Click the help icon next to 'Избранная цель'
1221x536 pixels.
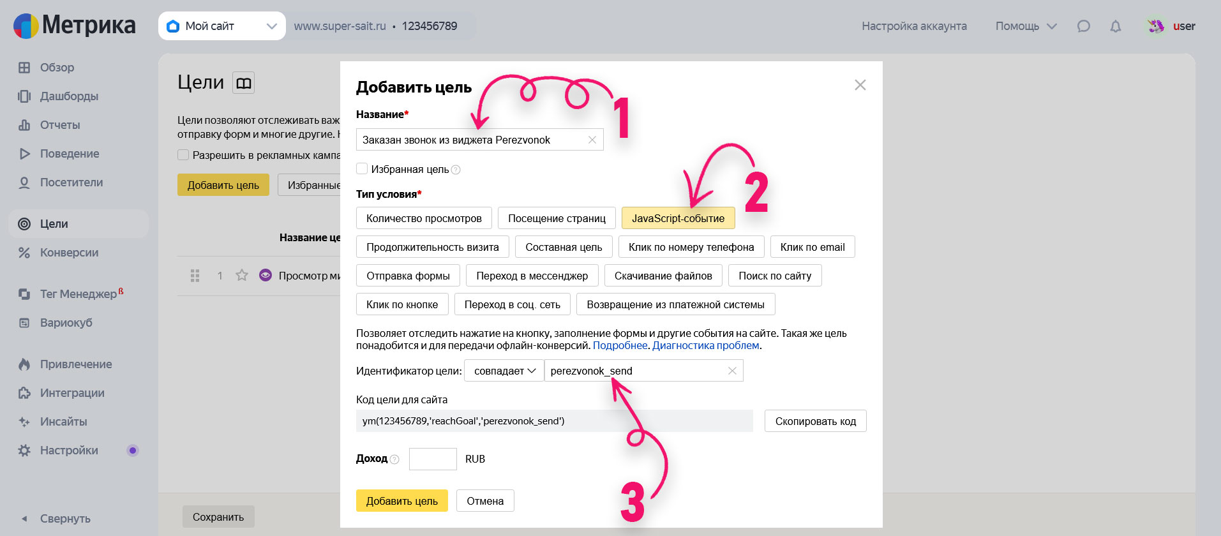coord(456,170)
